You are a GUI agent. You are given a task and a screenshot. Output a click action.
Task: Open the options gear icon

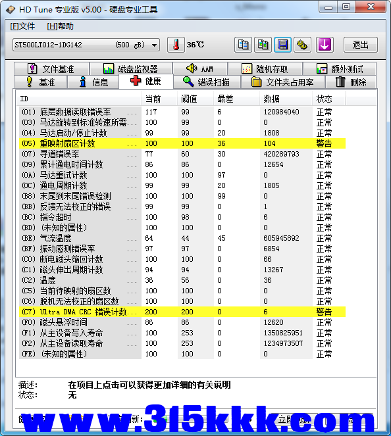(x=303, y=45)
